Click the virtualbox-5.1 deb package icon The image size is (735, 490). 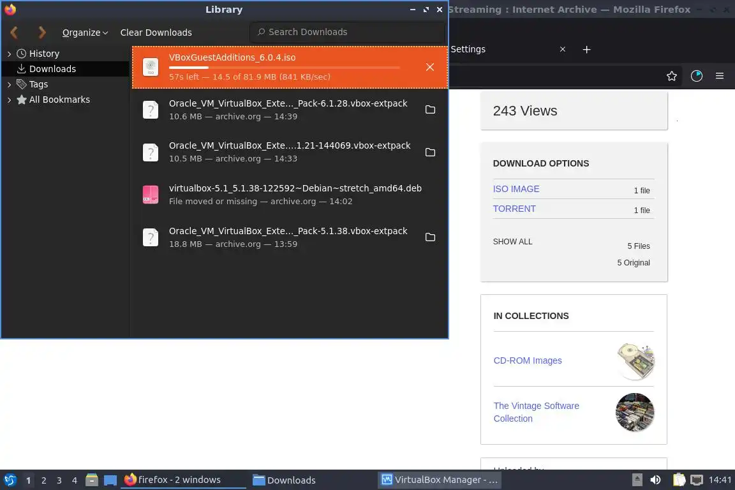[x=151, y=195]
